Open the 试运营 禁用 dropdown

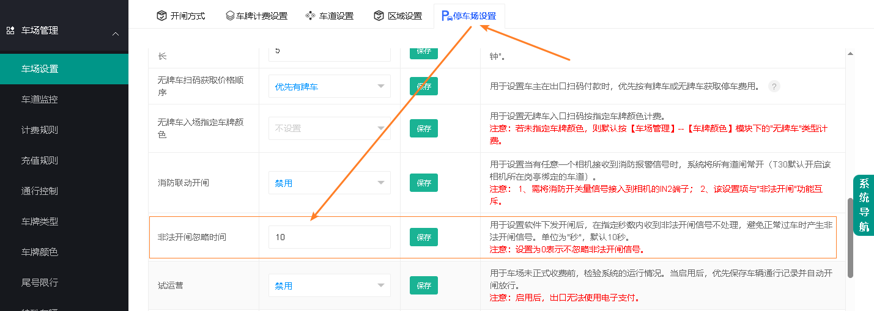pyautogui.click(x=330, y=285)
